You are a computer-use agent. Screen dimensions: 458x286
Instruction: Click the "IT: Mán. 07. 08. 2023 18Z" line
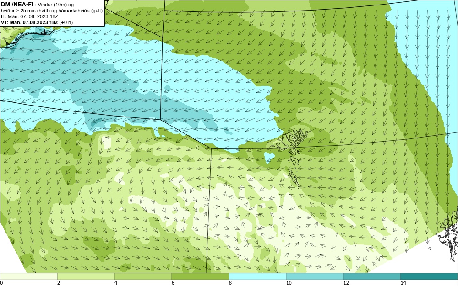tap(29, 16)
